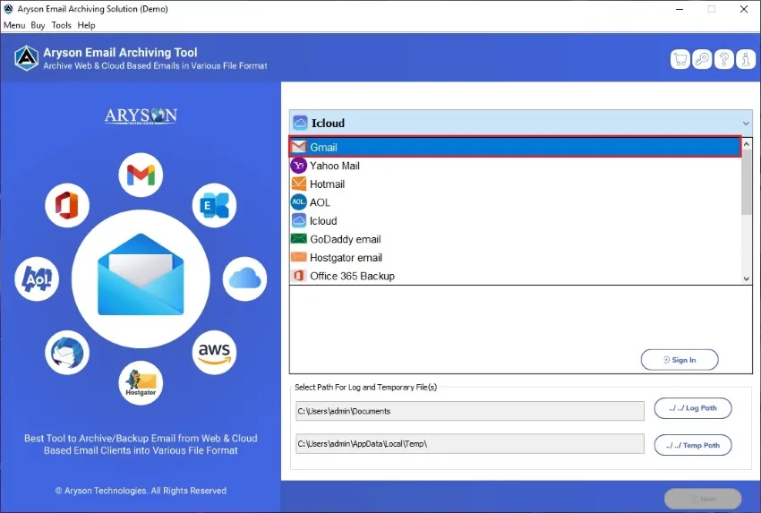Click the GoDaddy green envelope icon

coord(299,239)
